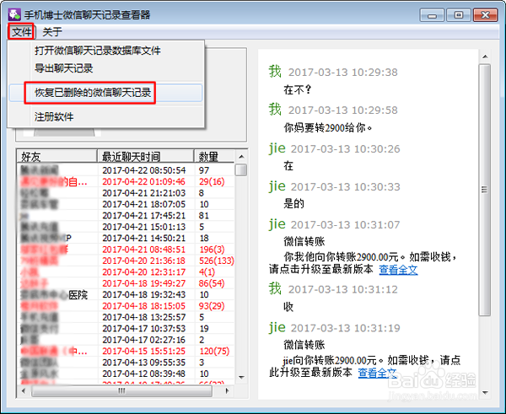Select 恢复已删除的微信聊天记录 menu item
Screen dimensions: 506x414
coord(106,93)
